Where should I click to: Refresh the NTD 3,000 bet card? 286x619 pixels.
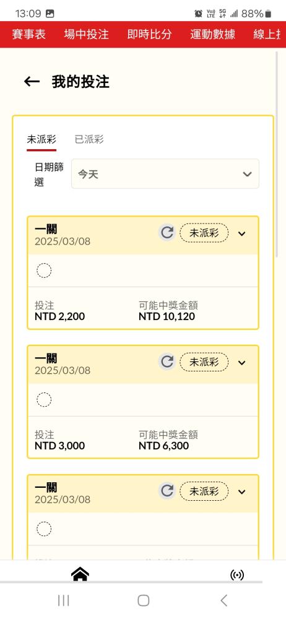(x=167, y=362)
